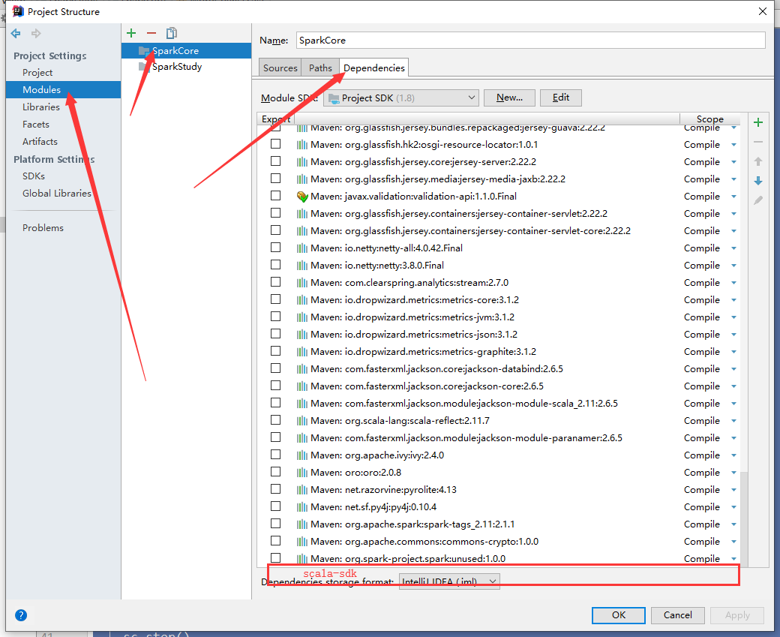
Task: Open help via the question mark icon
Action: [21, 615]
